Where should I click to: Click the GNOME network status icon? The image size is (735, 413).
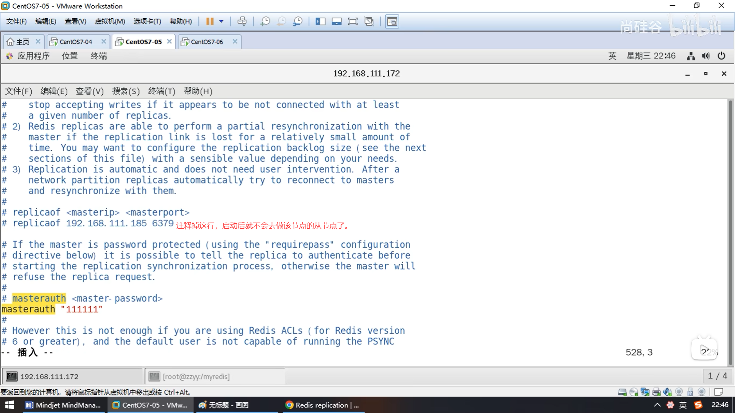point(691,56)
